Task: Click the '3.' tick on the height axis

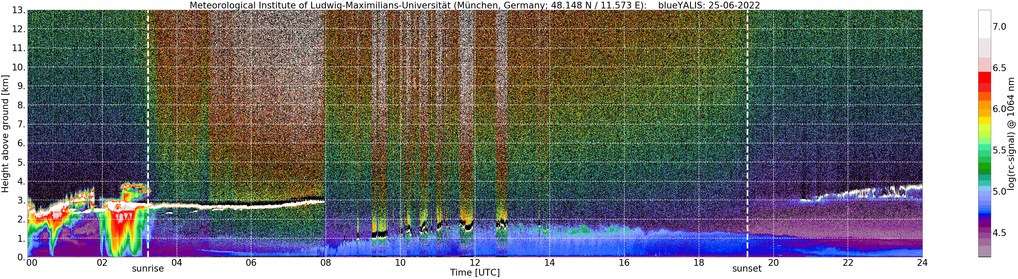Action: [21, 200]
